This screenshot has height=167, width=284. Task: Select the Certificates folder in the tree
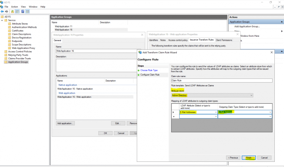17,31
